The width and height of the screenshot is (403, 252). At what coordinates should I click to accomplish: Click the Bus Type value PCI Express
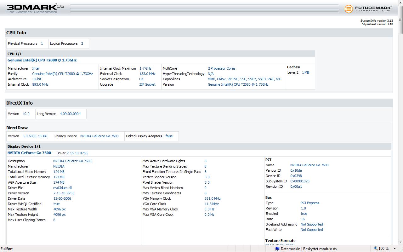[x=310, y=203]
